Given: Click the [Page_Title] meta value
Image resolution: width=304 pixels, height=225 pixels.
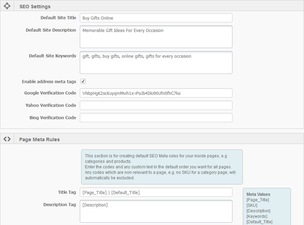Looking at the screenshot, I should (x=258, y=200).
